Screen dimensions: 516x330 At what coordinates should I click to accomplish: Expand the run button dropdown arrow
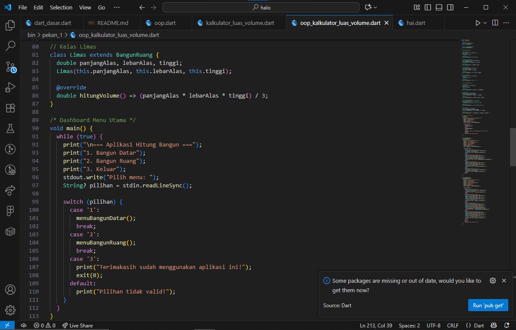(485, 23)
